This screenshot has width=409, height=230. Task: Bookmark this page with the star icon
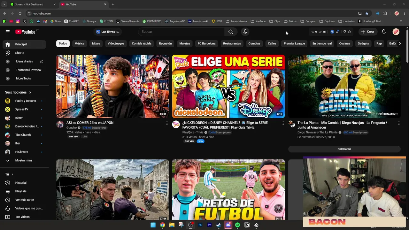coord(367,13)
